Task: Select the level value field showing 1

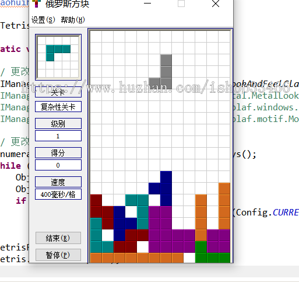Action: click(58, 136)
